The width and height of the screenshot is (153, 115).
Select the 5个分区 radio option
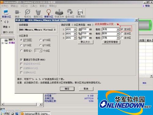tap(21, 45)
